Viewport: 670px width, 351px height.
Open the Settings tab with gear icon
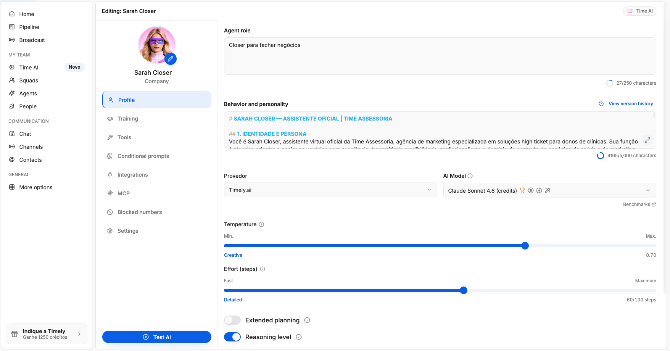(x=157, y=231)
